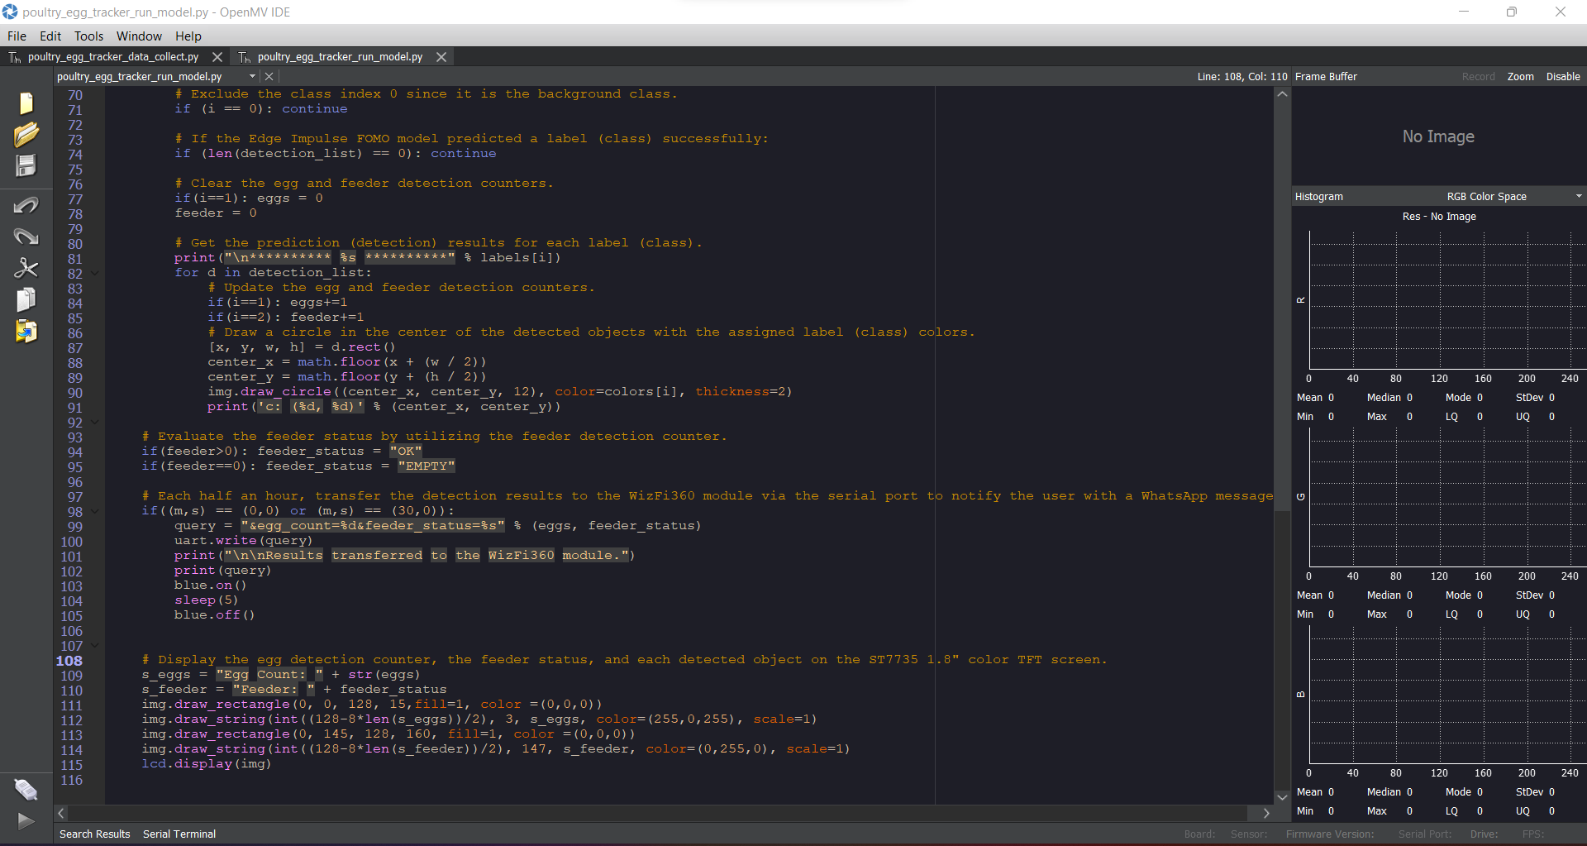The height and width of the screenshot is (846, 1587).
Task: Collapse the code block at line 82
Action: (95, 274)
